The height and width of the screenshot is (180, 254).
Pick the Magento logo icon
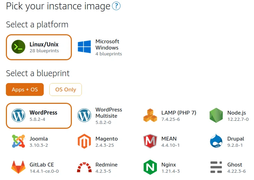point(84,142)
